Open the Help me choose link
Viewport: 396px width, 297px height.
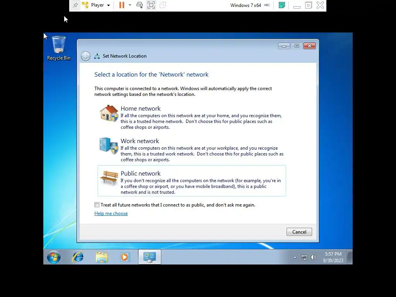[111, 213]
